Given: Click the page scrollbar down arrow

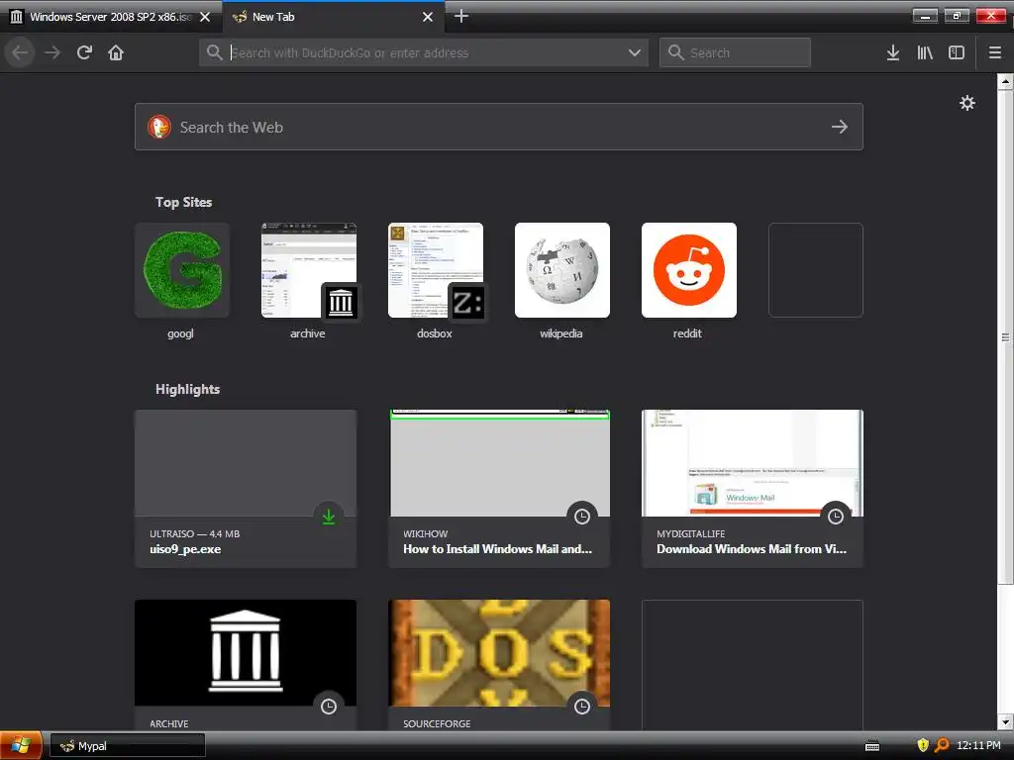Looking at the screenshot, I should pyautogui.click(x=1005, y=721).
